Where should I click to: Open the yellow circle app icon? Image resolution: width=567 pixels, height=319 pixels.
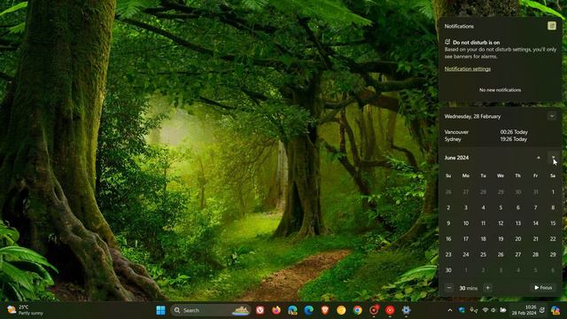[341, 310]
